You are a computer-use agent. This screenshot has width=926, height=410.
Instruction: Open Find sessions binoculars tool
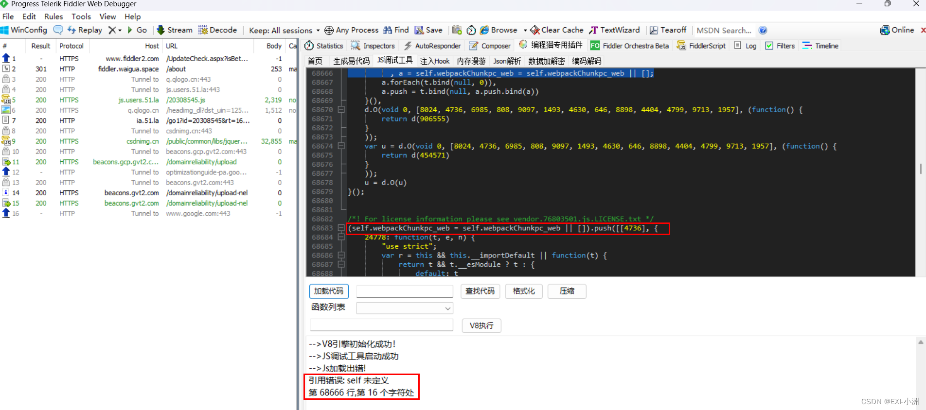click(396, 30)
